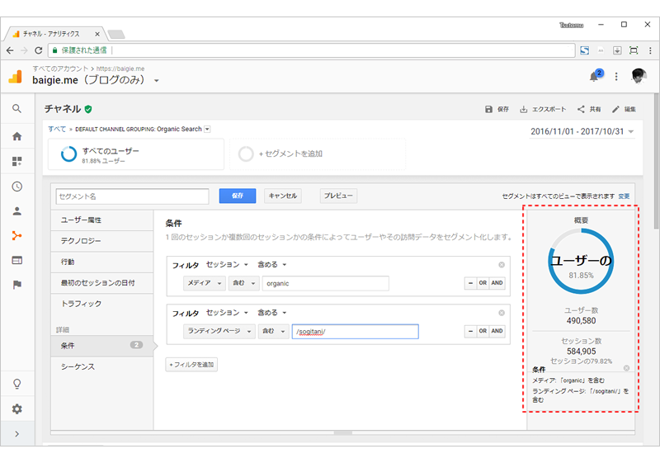Open the ランディングページ dimension dropdown
Screen dimensions: 660x463
click(219, 331)
